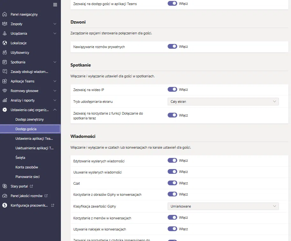Expand the Zespoły menu chevron
The height and width of the screenshot is (241, 291).
coord(55,24)
